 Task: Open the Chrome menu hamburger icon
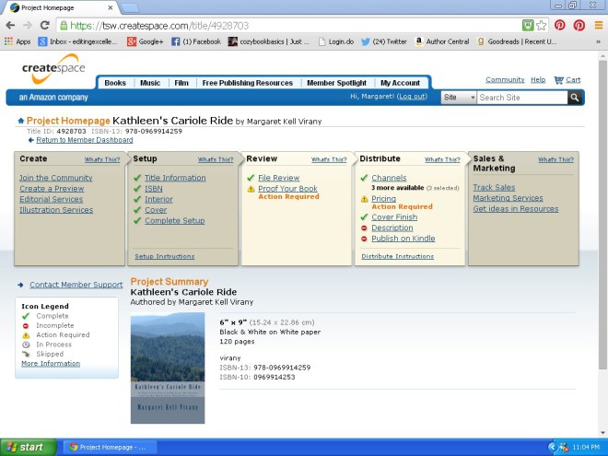click(x=598, y=25)
